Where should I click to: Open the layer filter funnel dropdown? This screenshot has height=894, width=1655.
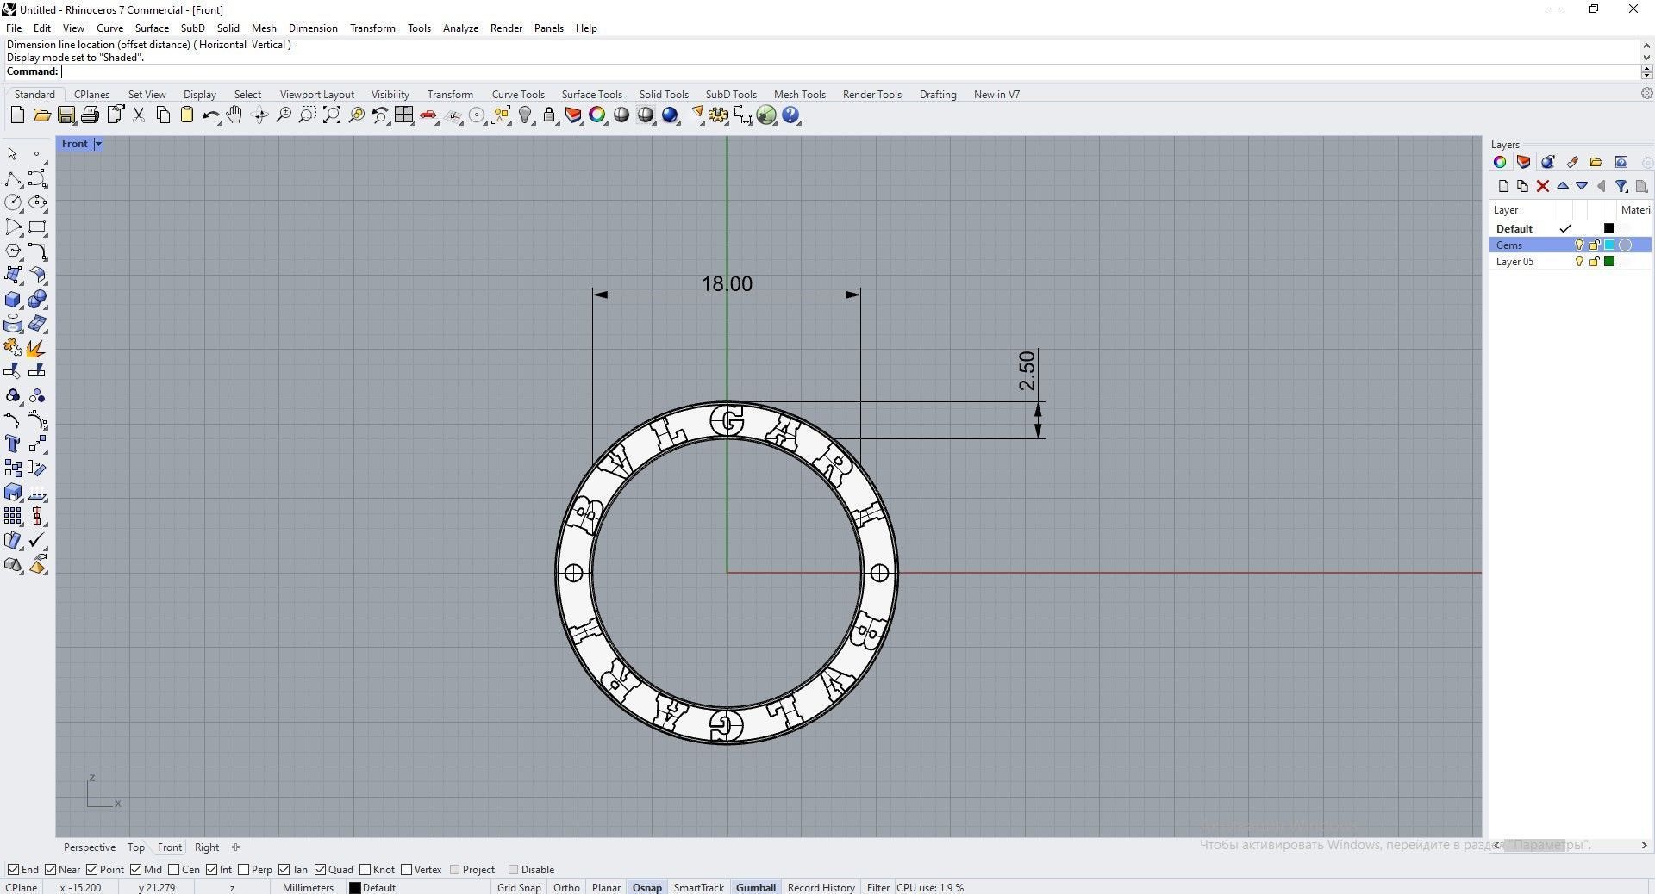pyautogui.click(x=1621, y=186)
